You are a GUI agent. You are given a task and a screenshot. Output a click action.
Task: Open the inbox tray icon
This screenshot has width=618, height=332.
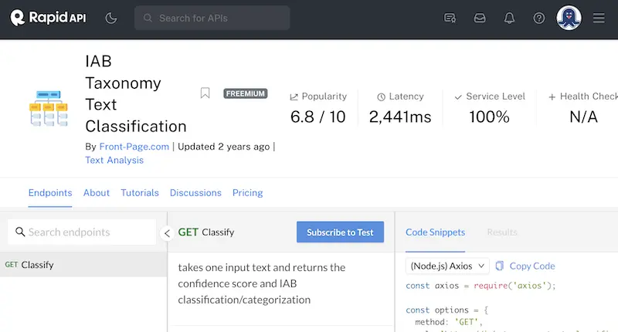point(480,18)
